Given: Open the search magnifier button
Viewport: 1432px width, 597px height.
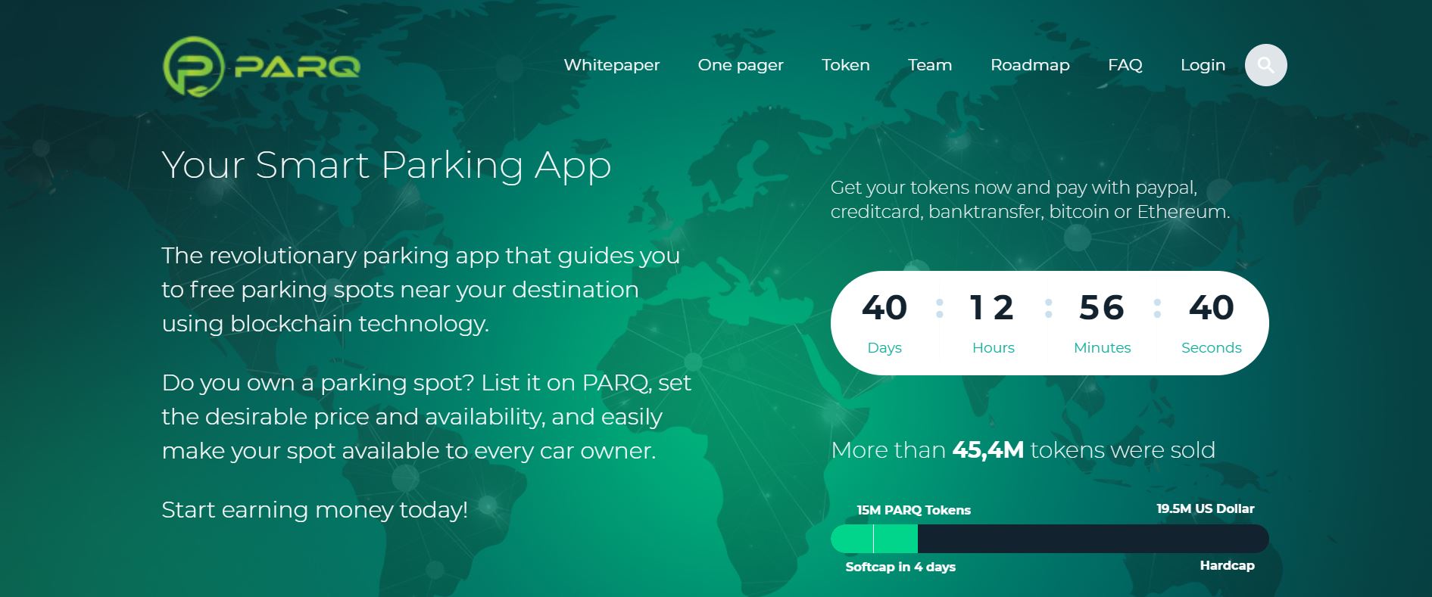Looking at the screenshot, I should (x=1265, y=65).
